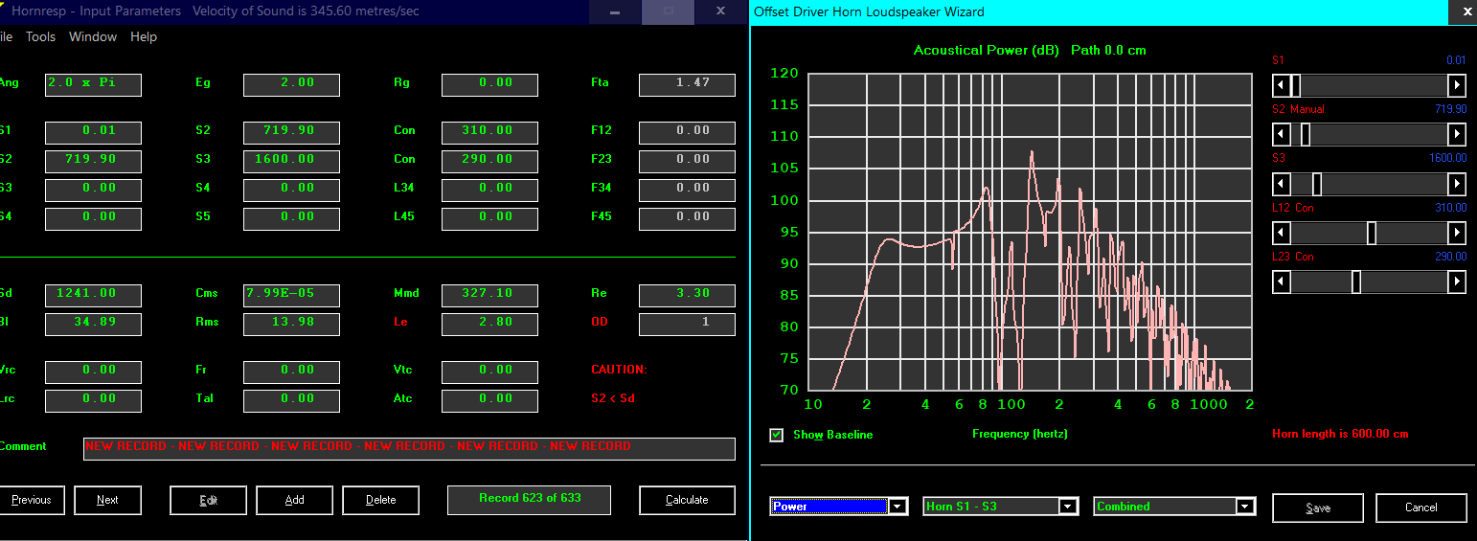Image resolution: width=1477 pixels, height=541 pixels.
Task: Click the Next record button
Action: pyautogui.click(x=107, y=500)
